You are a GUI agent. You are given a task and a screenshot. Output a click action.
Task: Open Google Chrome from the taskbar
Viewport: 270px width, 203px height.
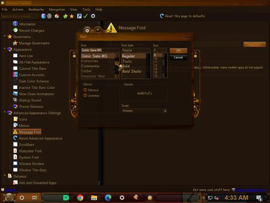(x=80, y=198)
